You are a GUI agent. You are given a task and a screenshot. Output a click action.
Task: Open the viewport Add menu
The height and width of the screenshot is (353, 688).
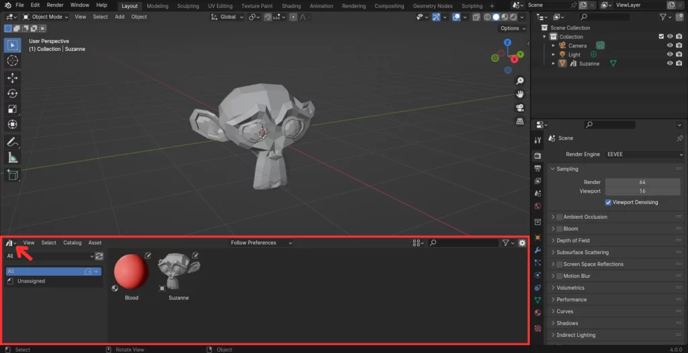[120, 17]
